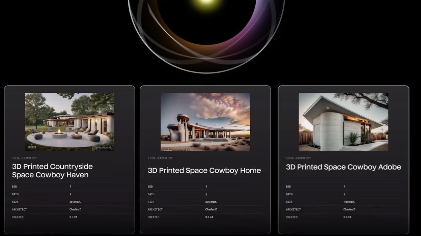This screenshot has height=236, width=421.
Task: Click the glowing orb at the top
Action: click(206, 20)
